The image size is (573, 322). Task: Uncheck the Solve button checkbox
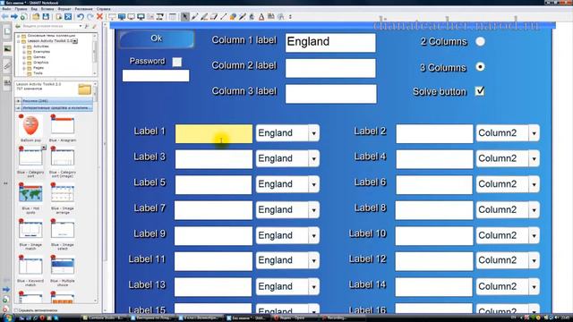pos(480,91)
